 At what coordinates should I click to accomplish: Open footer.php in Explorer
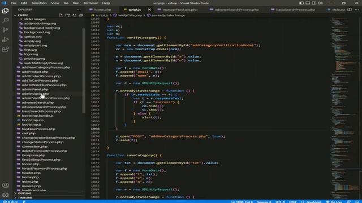point(31,164)
